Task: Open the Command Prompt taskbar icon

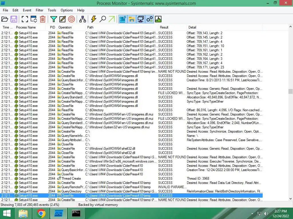Action: [x=76, y=213]
